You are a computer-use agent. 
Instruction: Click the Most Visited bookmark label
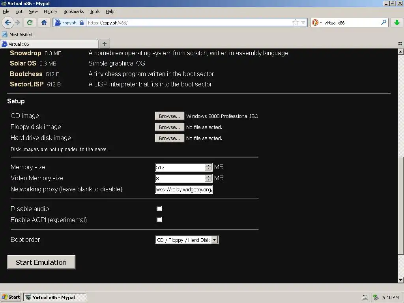(x=21, y=35)
